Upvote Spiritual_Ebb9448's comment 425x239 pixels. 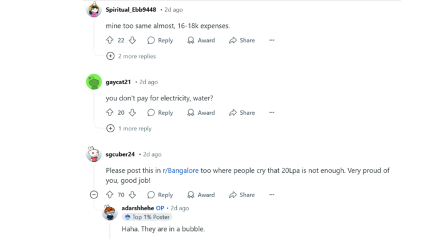(110, 41)
